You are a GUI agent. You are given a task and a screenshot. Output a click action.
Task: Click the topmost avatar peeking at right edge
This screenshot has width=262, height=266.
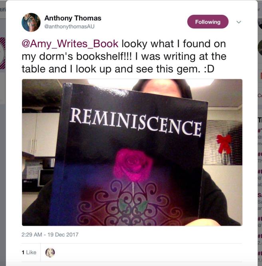pyautogui.click(x=260, y=24)
